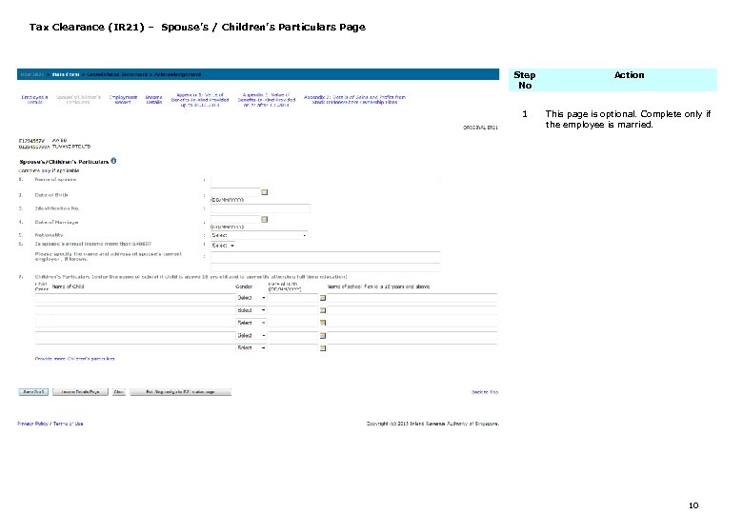The height and width of the screenshot is (514, 743).
Task: Click the long go-to-page button right of Clear
Action: pyautogui.click(x=181, y=392)
